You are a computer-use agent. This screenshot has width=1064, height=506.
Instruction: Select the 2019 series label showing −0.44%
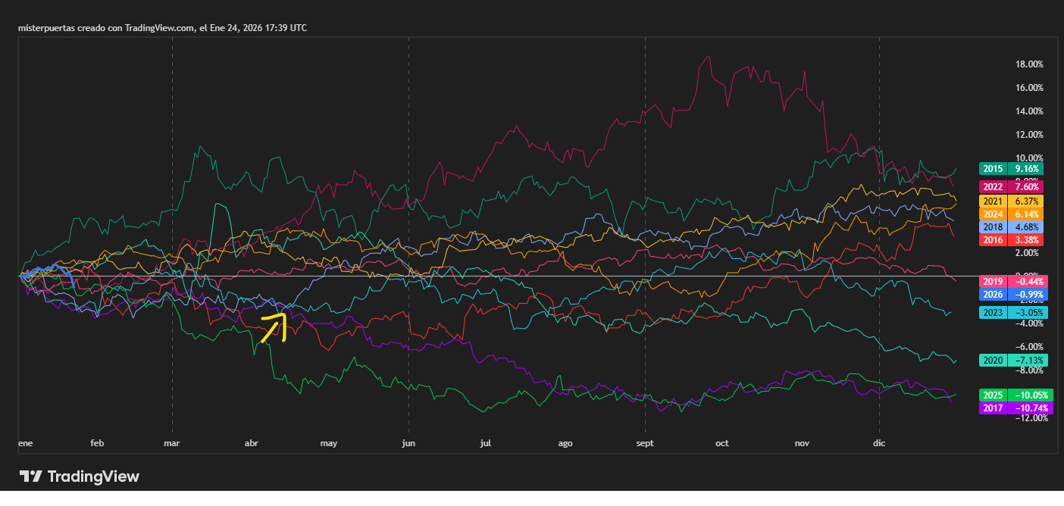coord(1013,281)
